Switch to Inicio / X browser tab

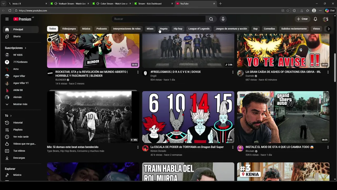click(28, 4)
